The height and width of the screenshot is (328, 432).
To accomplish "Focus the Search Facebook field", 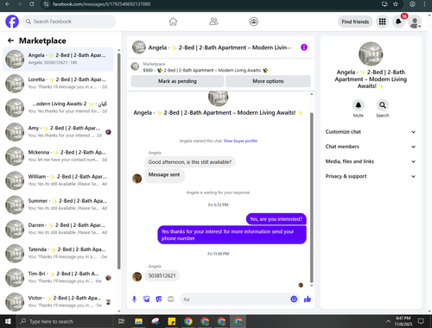I will click(x=69, y=22).
